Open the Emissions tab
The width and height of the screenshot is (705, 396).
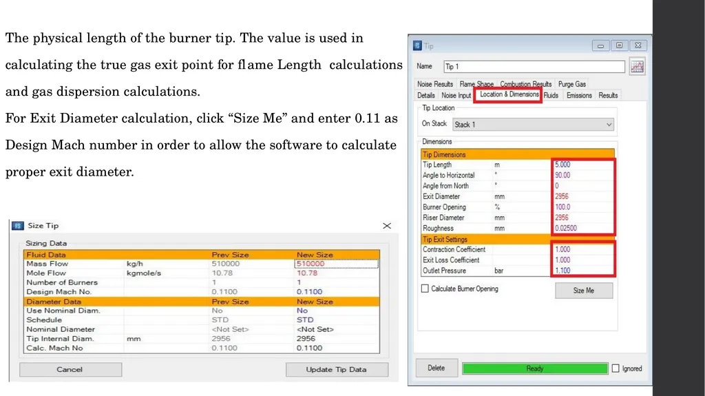(x=579, y=96)
